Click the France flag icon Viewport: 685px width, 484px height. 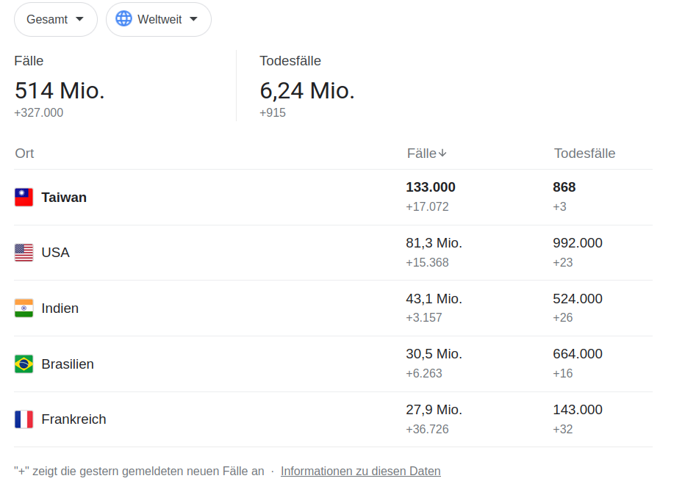point(24,419)
